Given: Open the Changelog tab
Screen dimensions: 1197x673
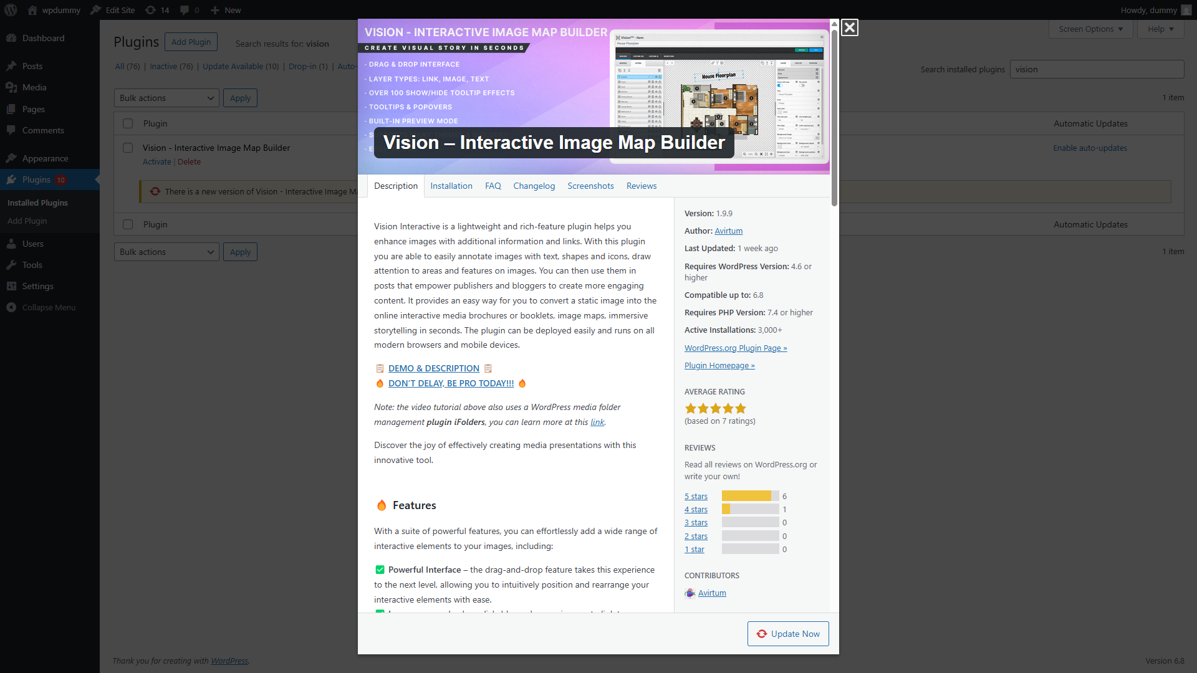Looking at the screenshot, I should 534,186.
